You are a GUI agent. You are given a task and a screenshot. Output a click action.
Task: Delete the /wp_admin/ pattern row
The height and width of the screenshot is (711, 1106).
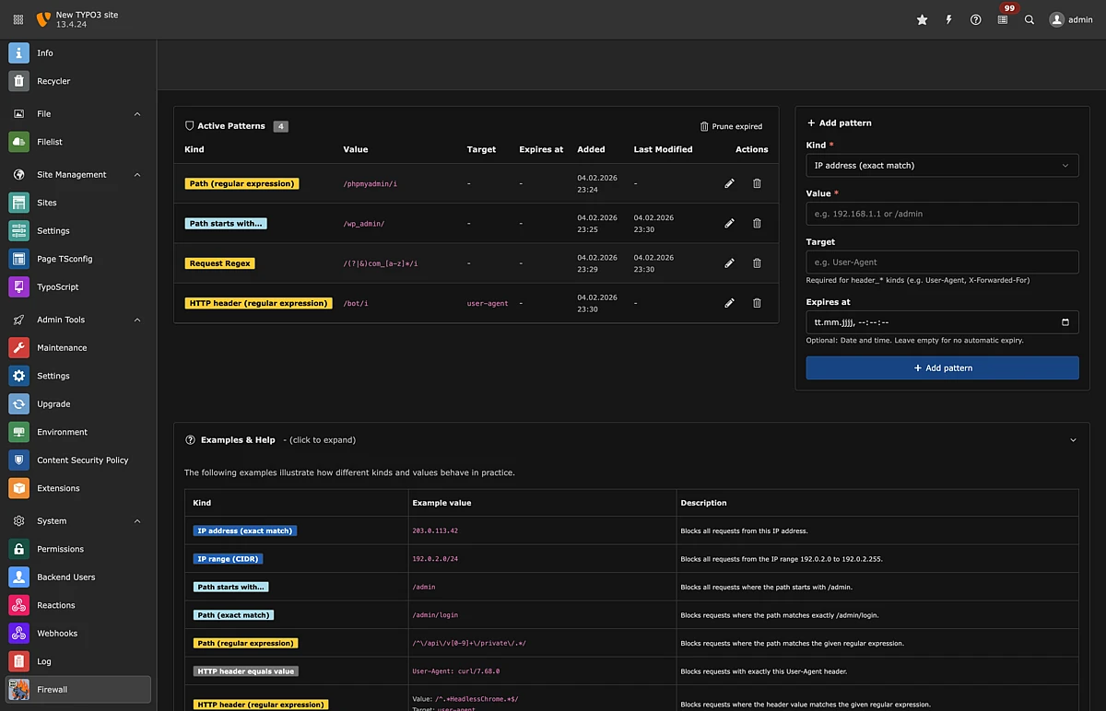(x=757, y=224)
